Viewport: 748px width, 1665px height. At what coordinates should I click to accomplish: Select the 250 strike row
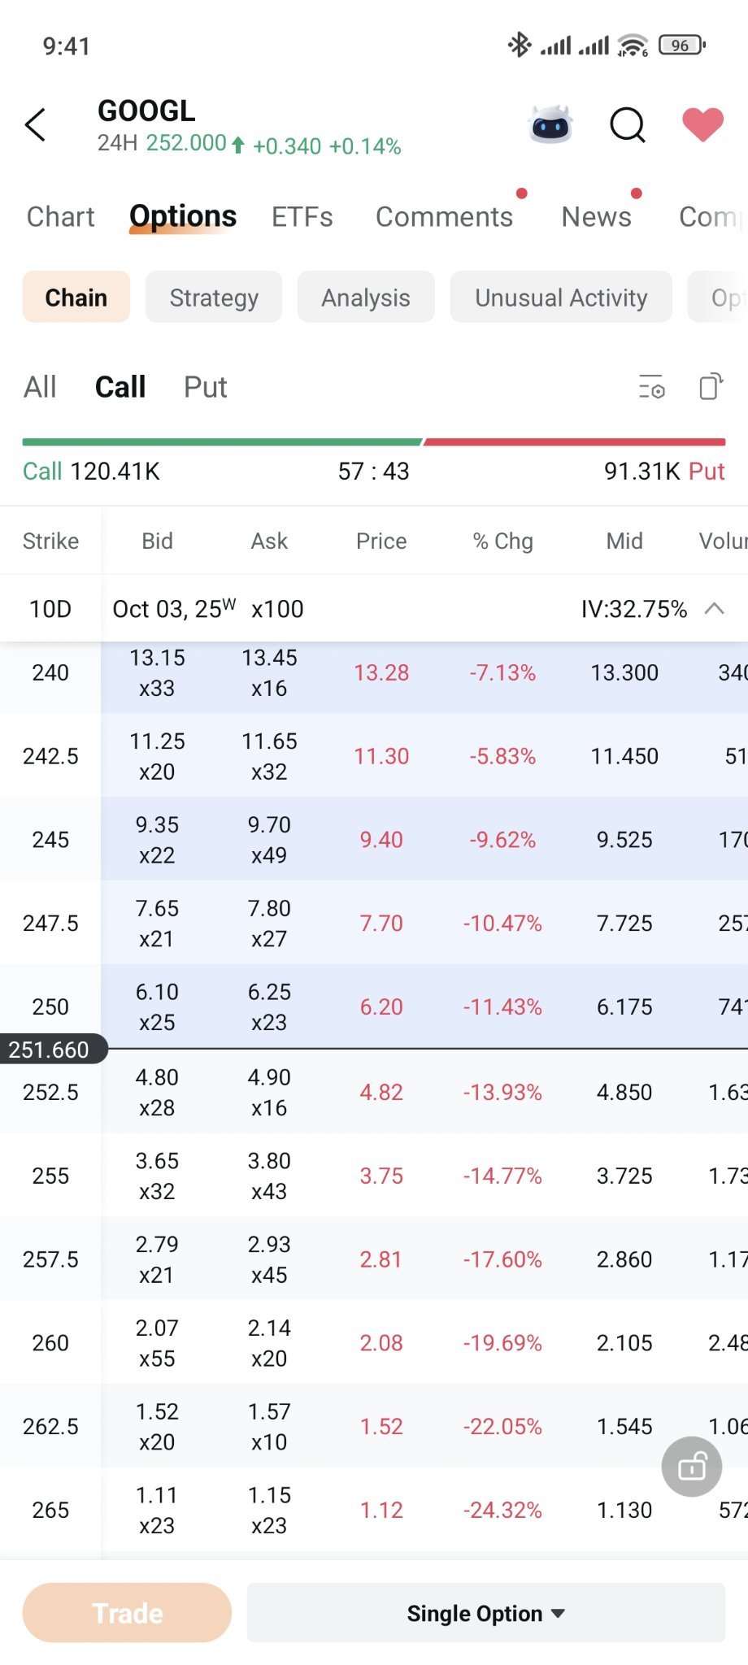pyautogui.click(x=374, y=1006)
